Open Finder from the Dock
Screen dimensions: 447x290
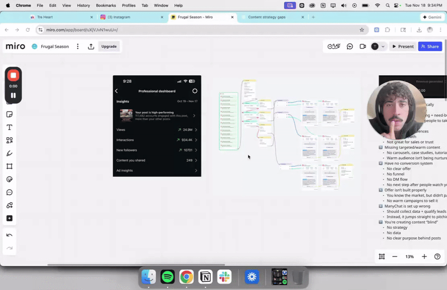tap(148, 276)
